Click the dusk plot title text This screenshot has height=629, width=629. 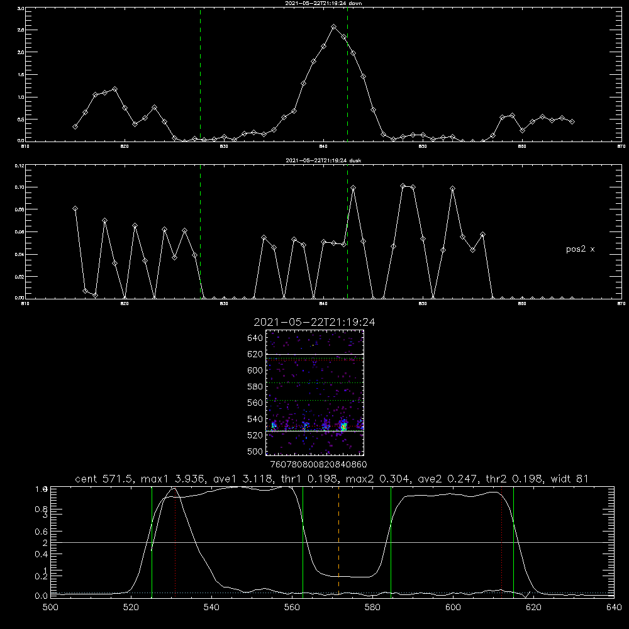(x=323, y=160)
